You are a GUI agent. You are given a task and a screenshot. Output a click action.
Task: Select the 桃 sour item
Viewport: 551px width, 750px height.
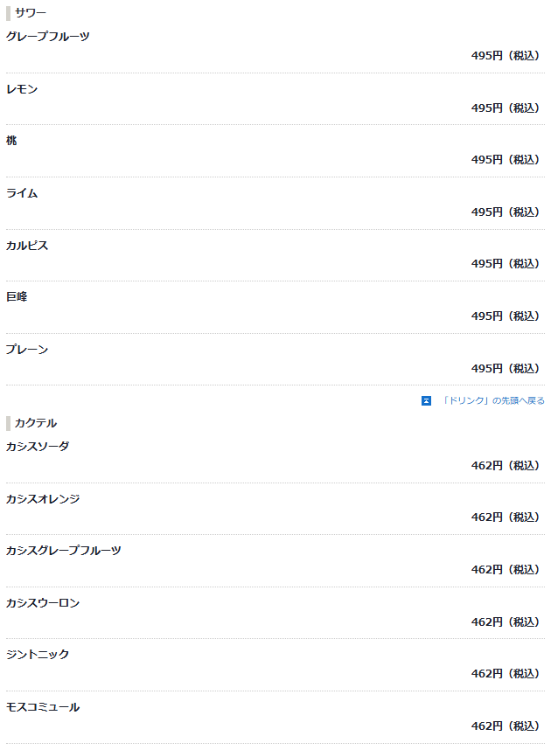11,141
